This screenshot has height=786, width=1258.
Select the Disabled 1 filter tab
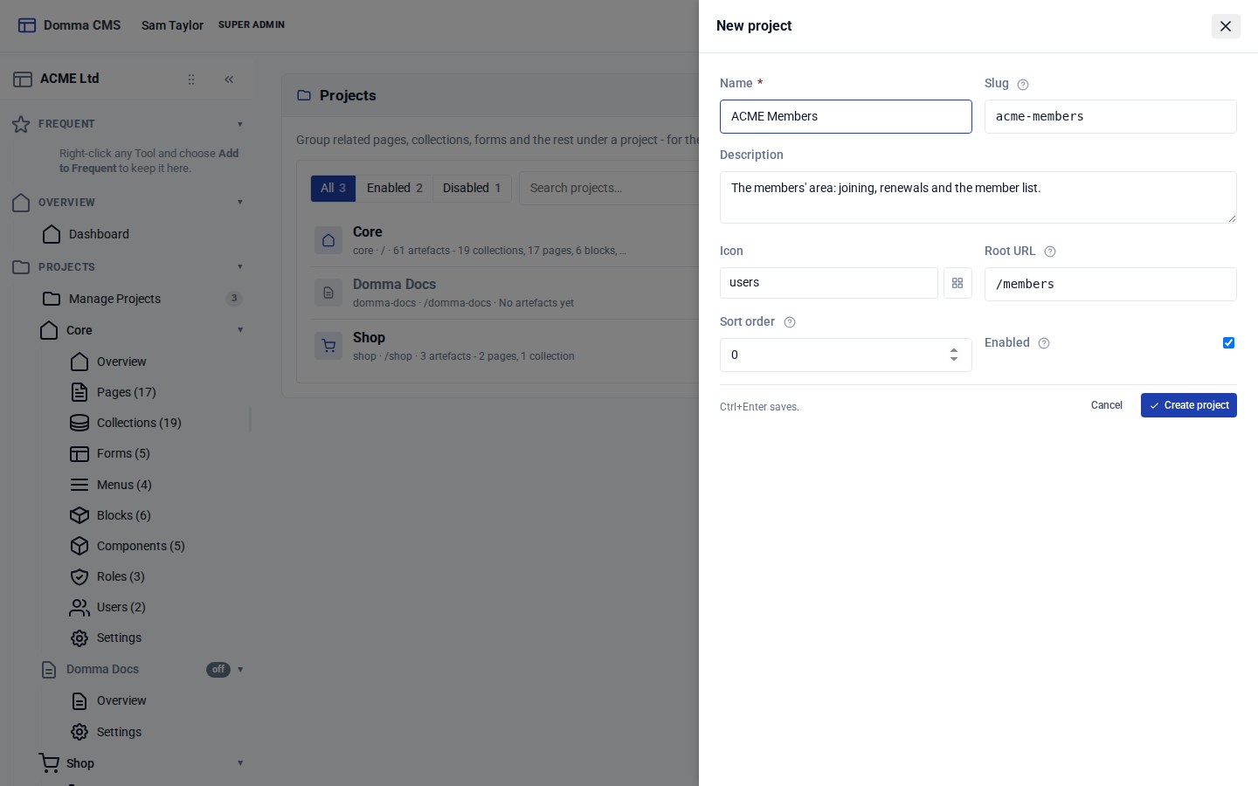point(472,188)
